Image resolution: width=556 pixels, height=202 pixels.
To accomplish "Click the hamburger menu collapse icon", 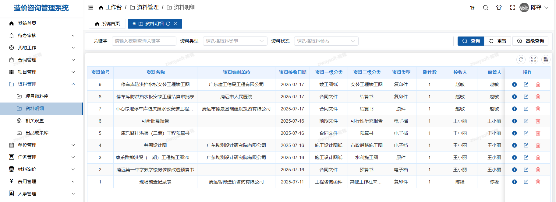I will pyautogui.click(x=91, y=8).
